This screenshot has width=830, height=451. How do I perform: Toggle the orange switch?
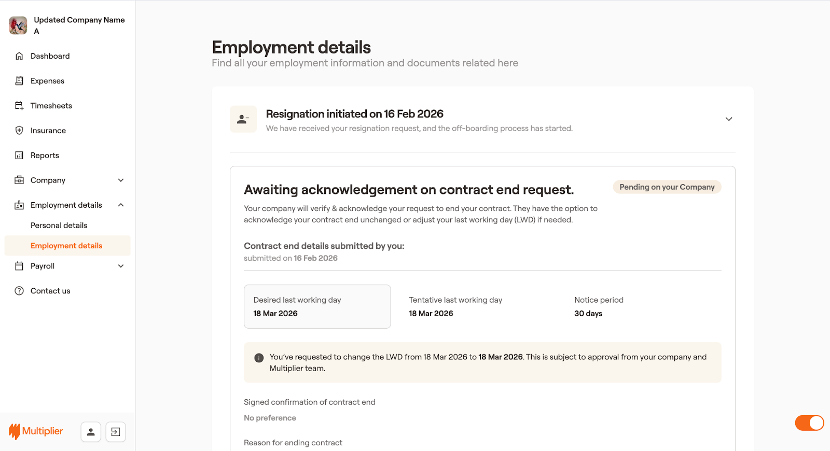809,423
